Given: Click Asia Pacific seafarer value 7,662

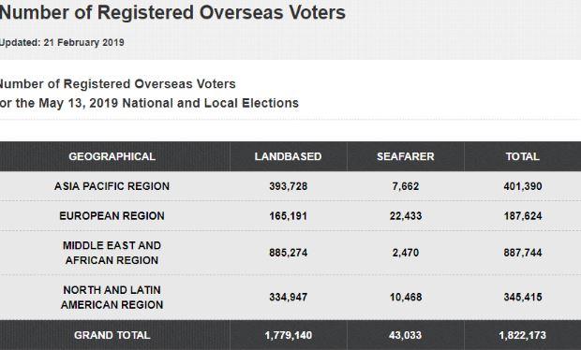Looking at the screenshot, I should (406, 186).
